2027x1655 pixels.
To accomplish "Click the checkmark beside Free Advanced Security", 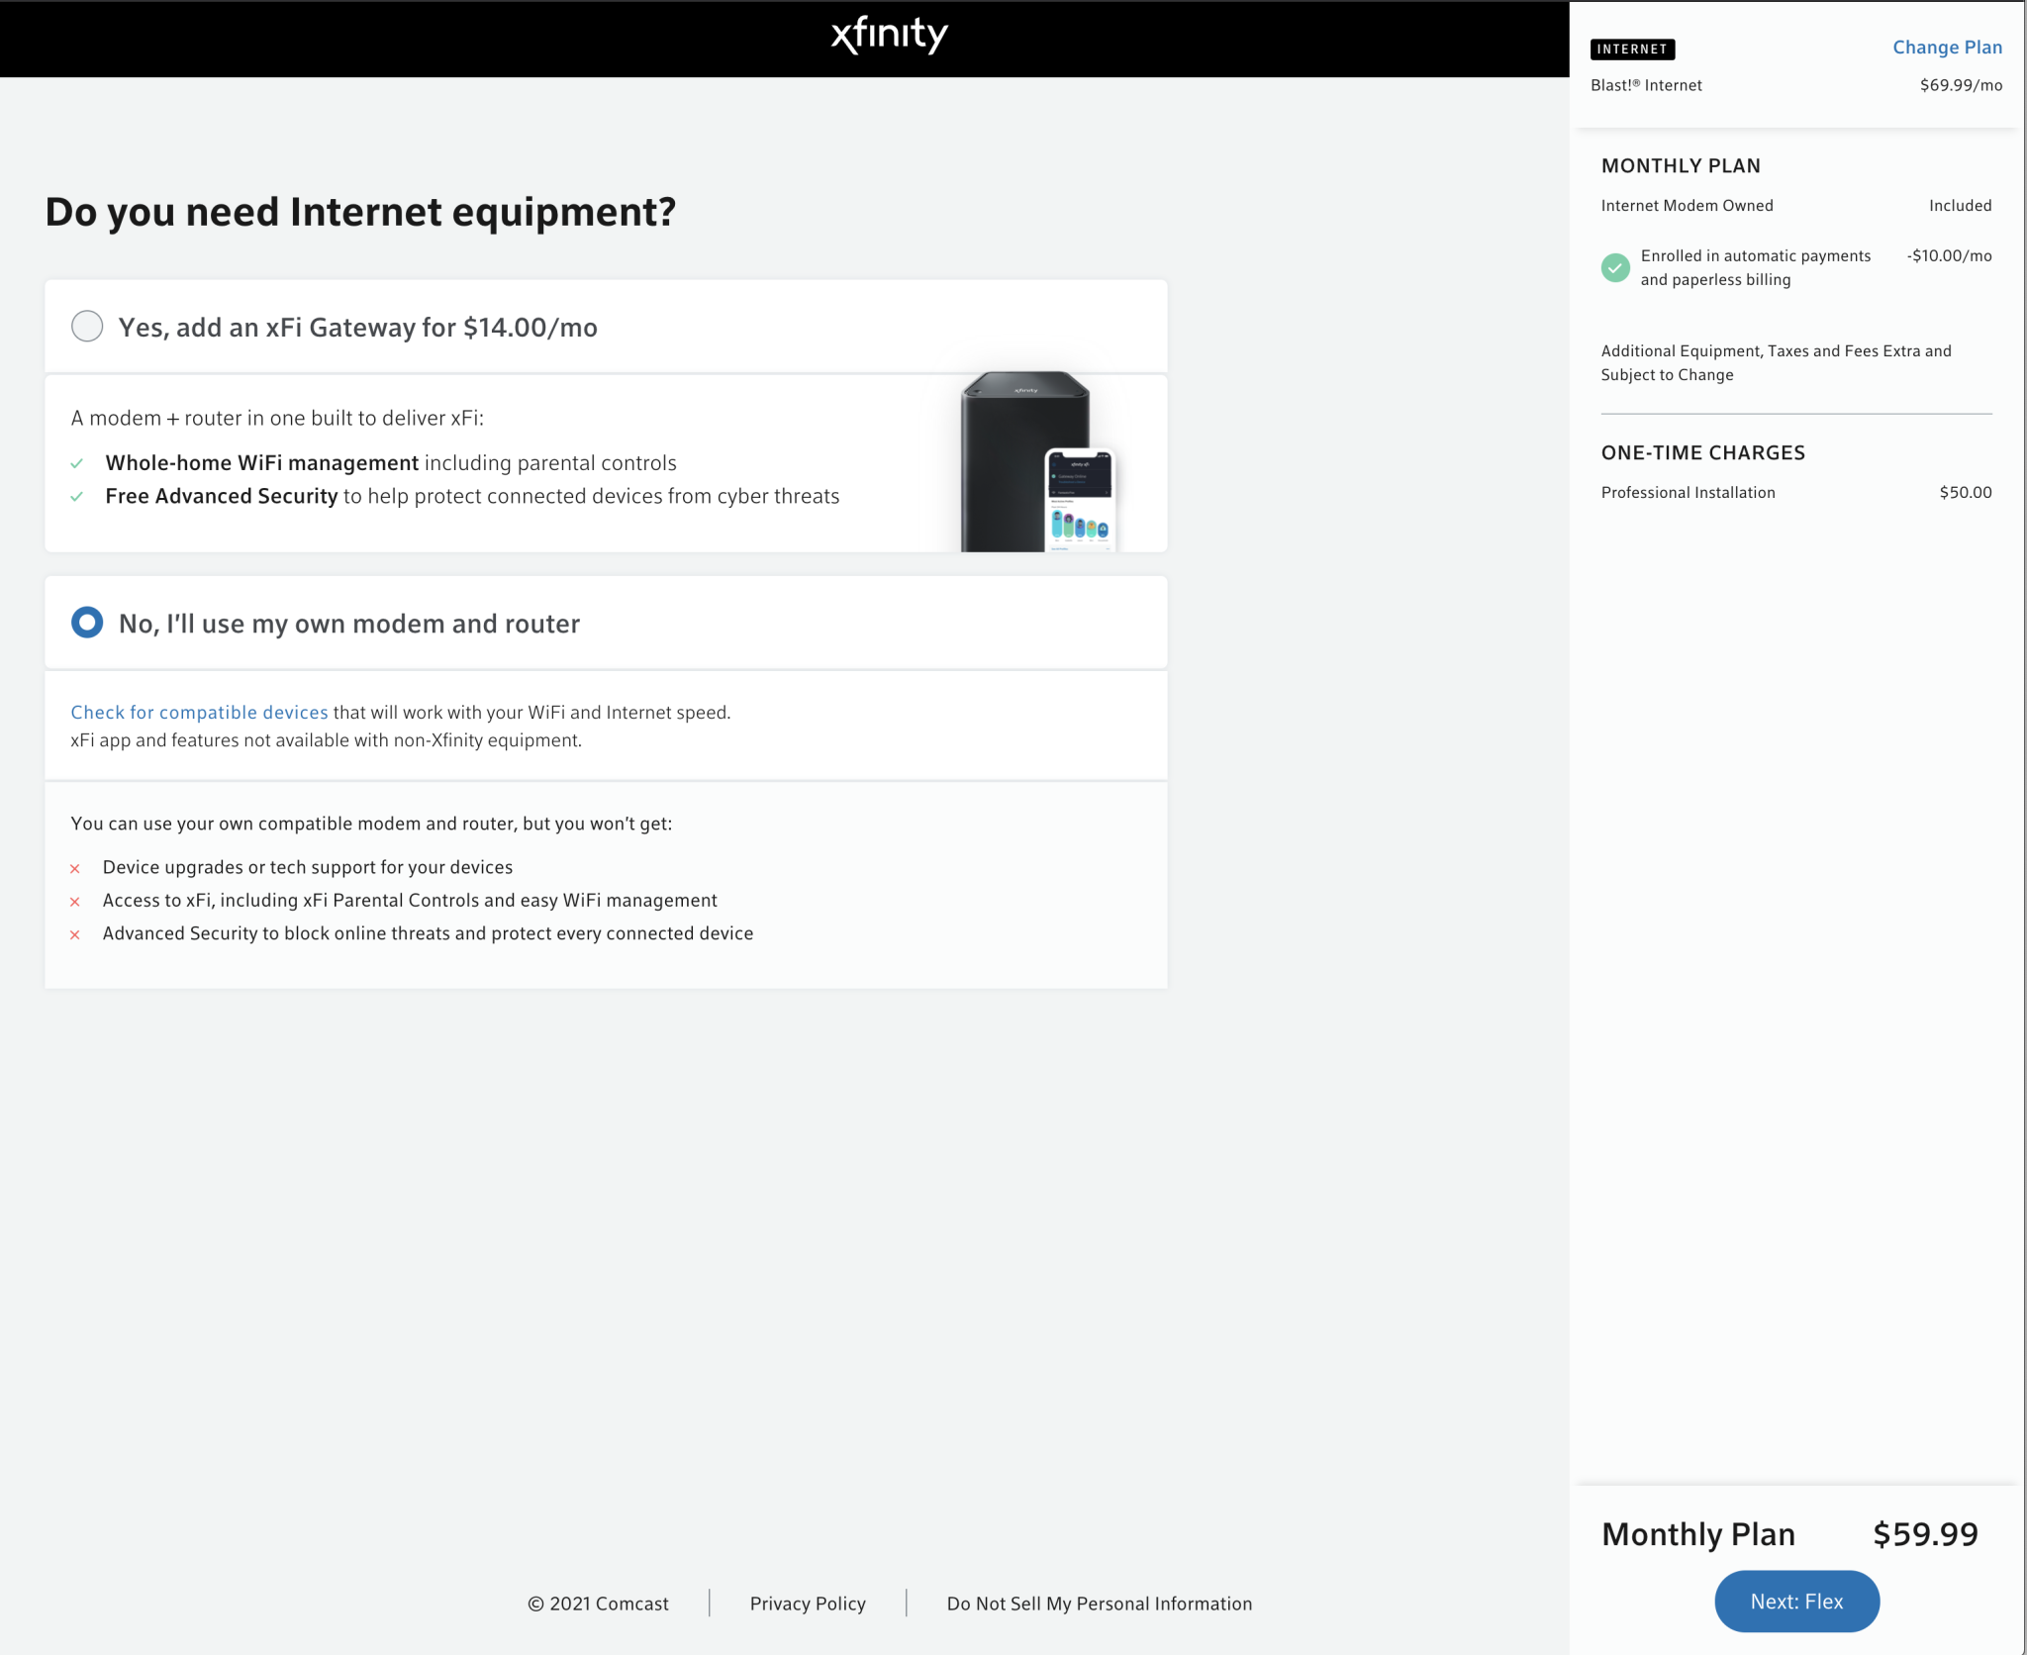I will [78, 496].
